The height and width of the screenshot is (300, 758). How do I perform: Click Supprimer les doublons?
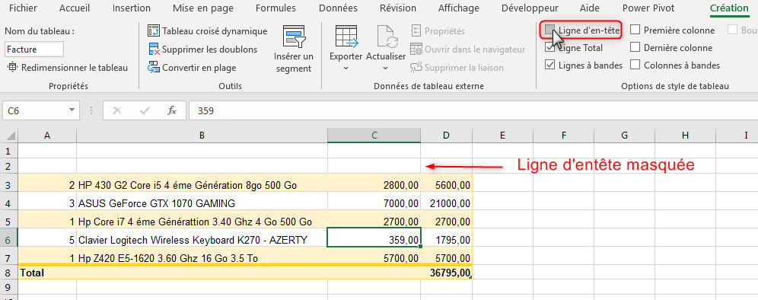click(x=202, y=49)
